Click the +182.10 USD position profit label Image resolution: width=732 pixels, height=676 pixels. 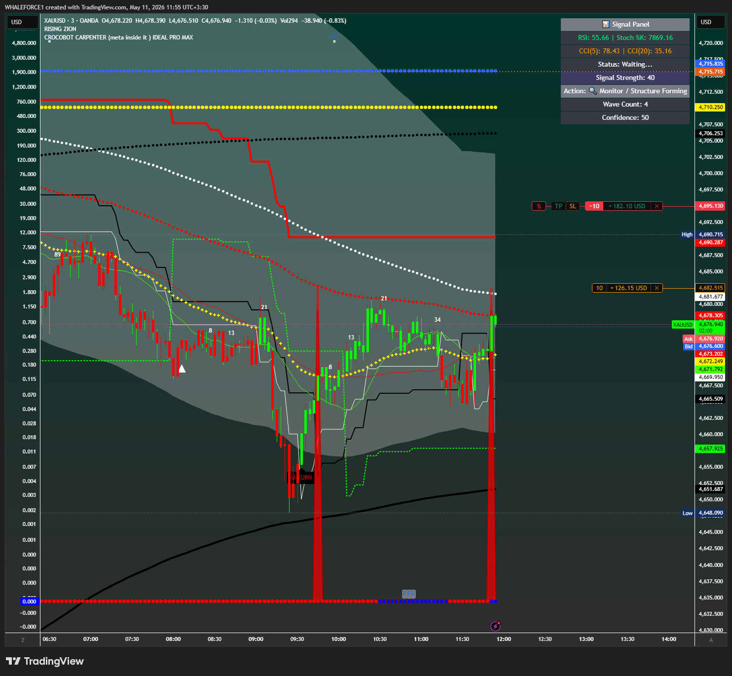pyautogui.click(x=626, y=206)
